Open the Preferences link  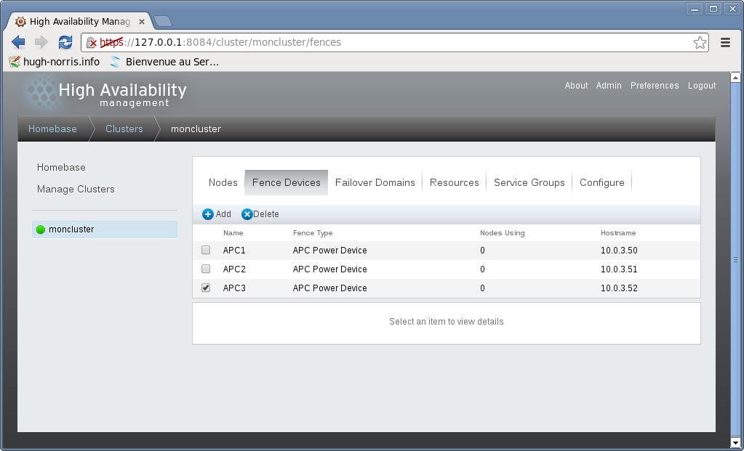[x=654, y=86]
